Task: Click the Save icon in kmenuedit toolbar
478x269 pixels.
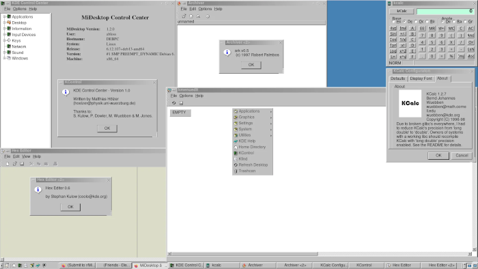Action: pyautogui.click(x=181, y=103)
